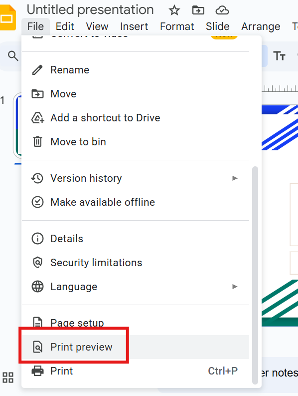Image resolution: width=298 pixels, height=396 pixels.
Task: Open the Slides home logo
Action: [x=8, y=18]
